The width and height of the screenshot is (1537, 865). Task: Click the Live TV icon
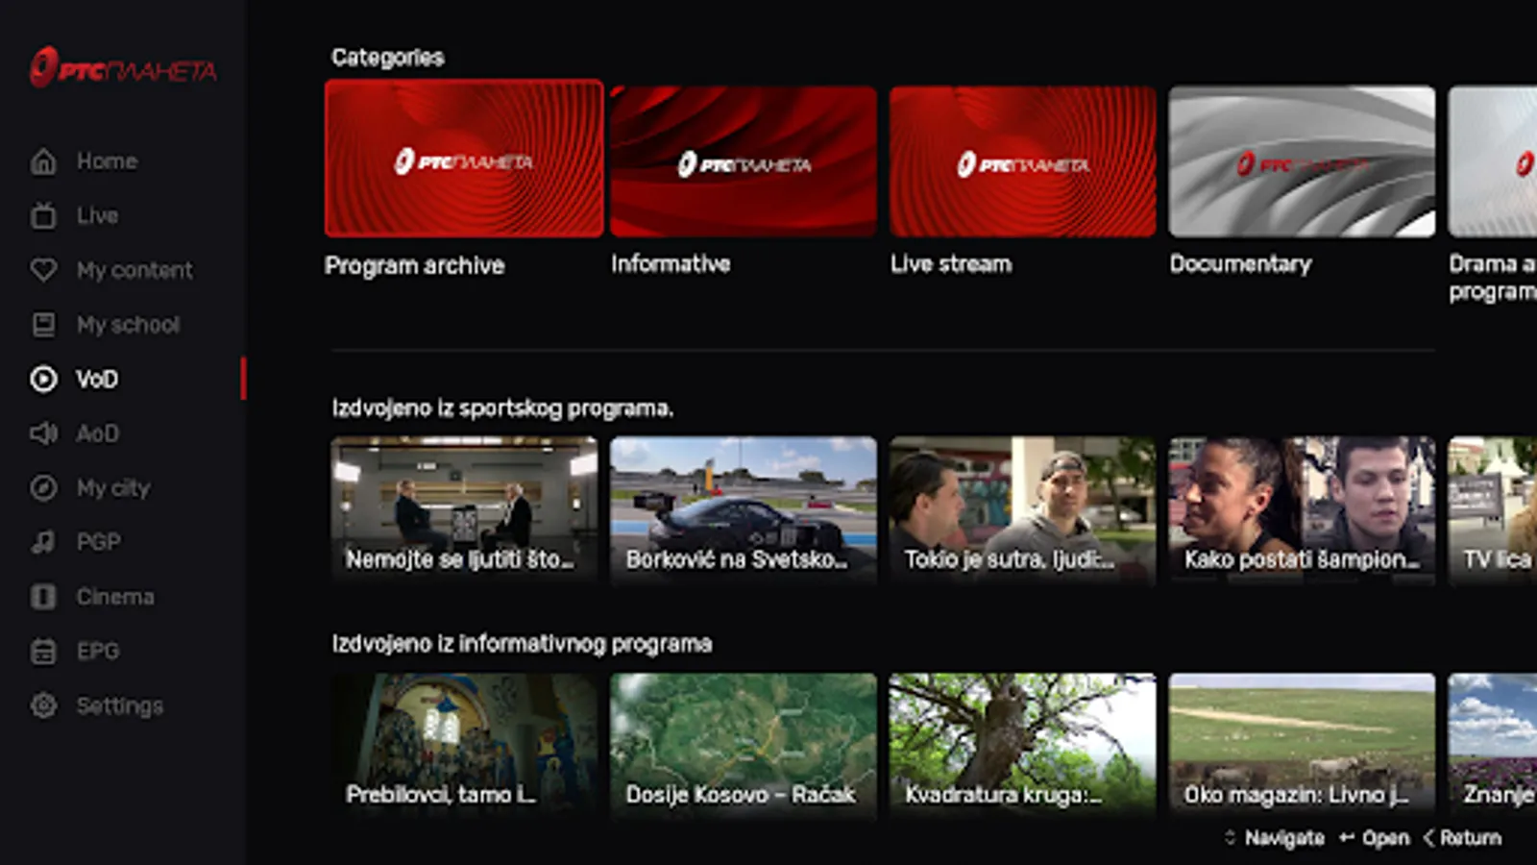(x=43, y=215)
